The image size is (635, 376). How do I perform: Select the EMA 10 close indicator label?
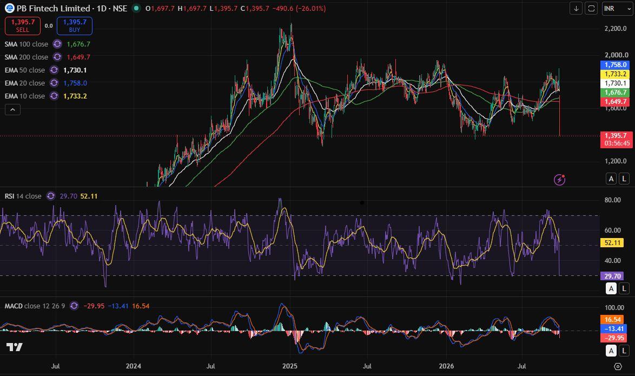(x=25, y=96)
